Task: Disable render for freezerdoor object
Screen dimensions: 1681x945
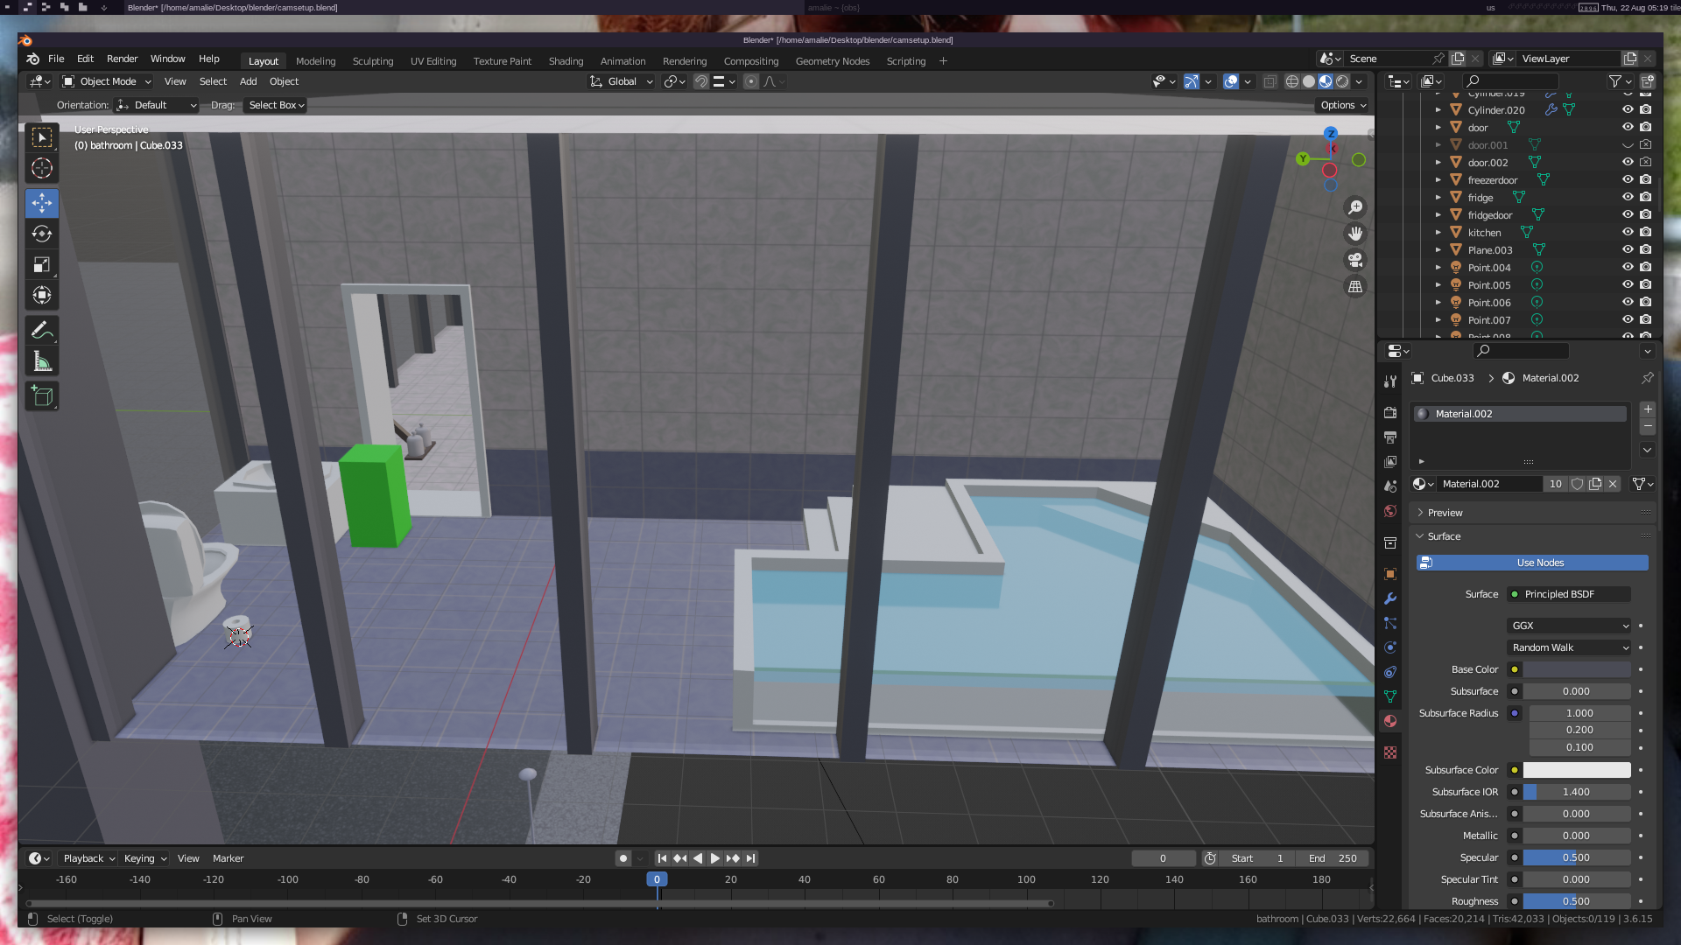Action: (x=1646, y=180)
